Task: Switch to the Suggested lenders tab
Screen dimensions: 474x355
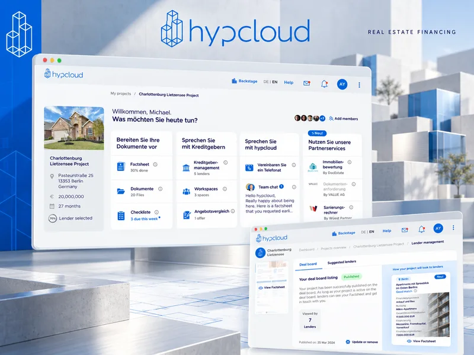Action: [342, 262]
